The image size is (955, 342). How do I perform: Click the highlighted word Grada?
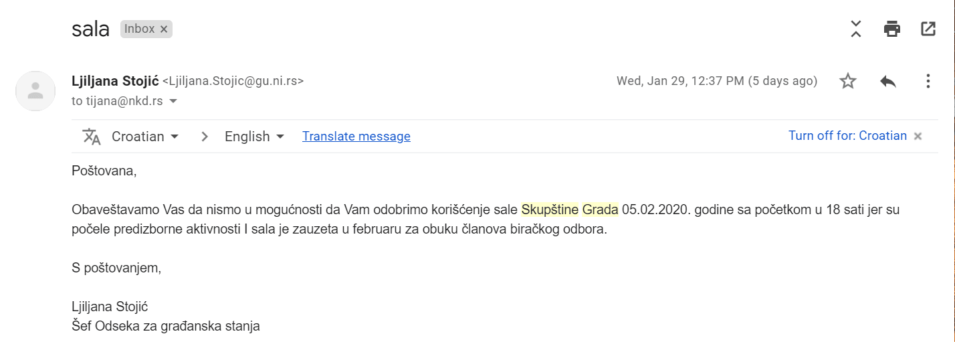[600, 209]
